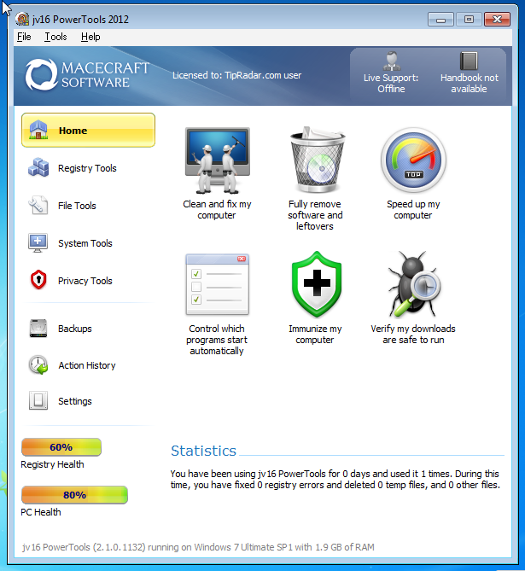
Task: Click the Home house icon
Action: pos(38,130)
